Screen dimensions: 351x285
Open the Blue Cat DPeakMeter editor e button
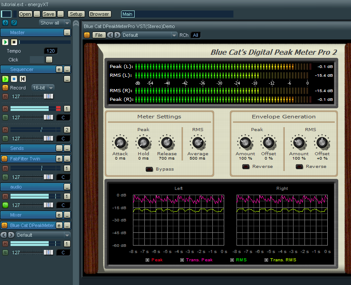click(x=59, y=225)
